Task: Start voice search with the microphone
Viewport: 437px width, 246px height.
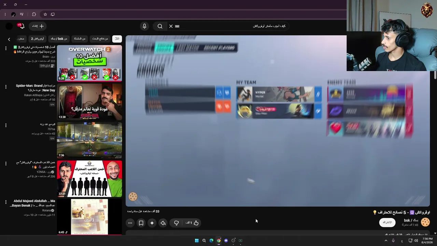Action: coord(144,26)
